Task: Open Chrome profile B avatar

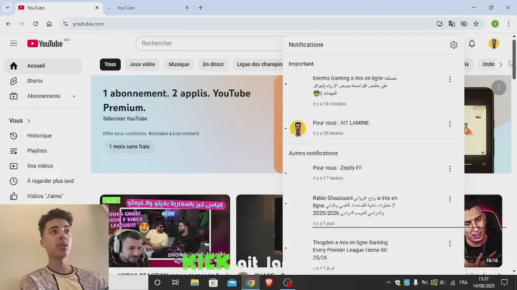Action: pos(495,24)
